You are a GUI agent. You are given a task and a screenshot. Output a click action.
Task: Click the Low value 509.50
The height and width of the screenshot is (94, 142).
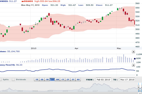(x=90, y=5)
